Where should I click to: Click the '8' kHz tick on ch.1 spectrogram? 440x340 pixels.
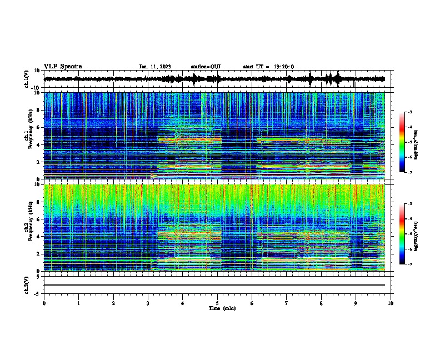39,110
